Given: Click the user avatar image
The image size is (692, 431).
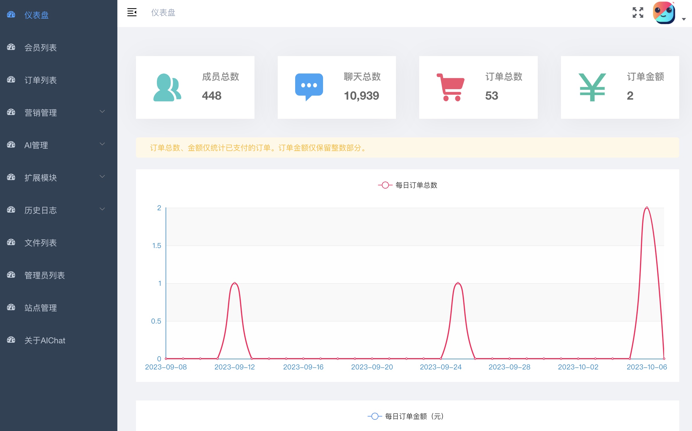Looking at the screenshot, I should point(664,13).
